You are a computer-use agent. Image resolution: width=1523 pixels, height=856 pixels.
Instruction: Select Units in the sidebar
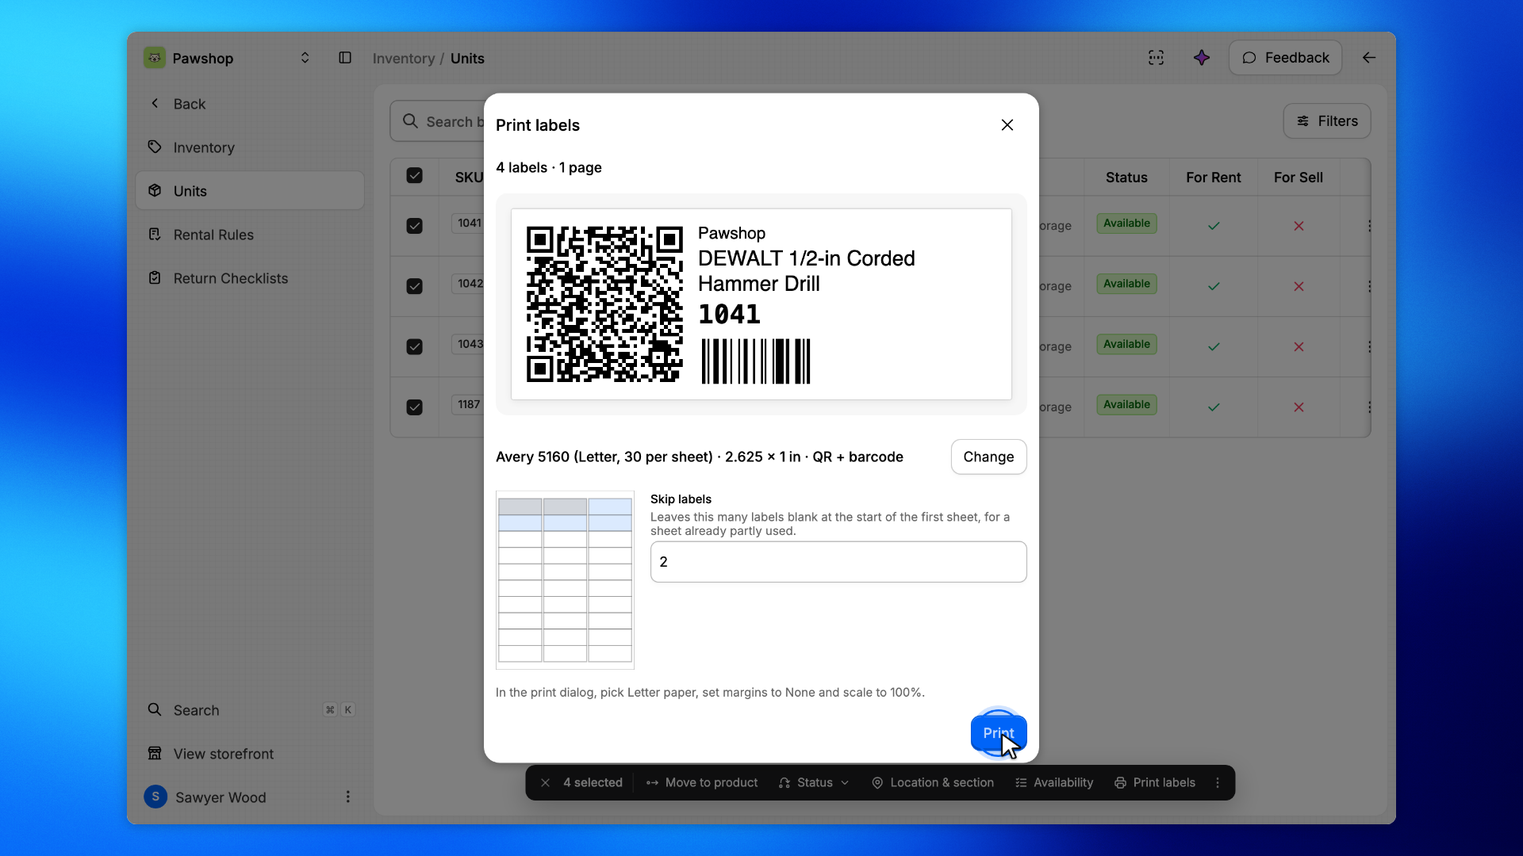[250, 191]
